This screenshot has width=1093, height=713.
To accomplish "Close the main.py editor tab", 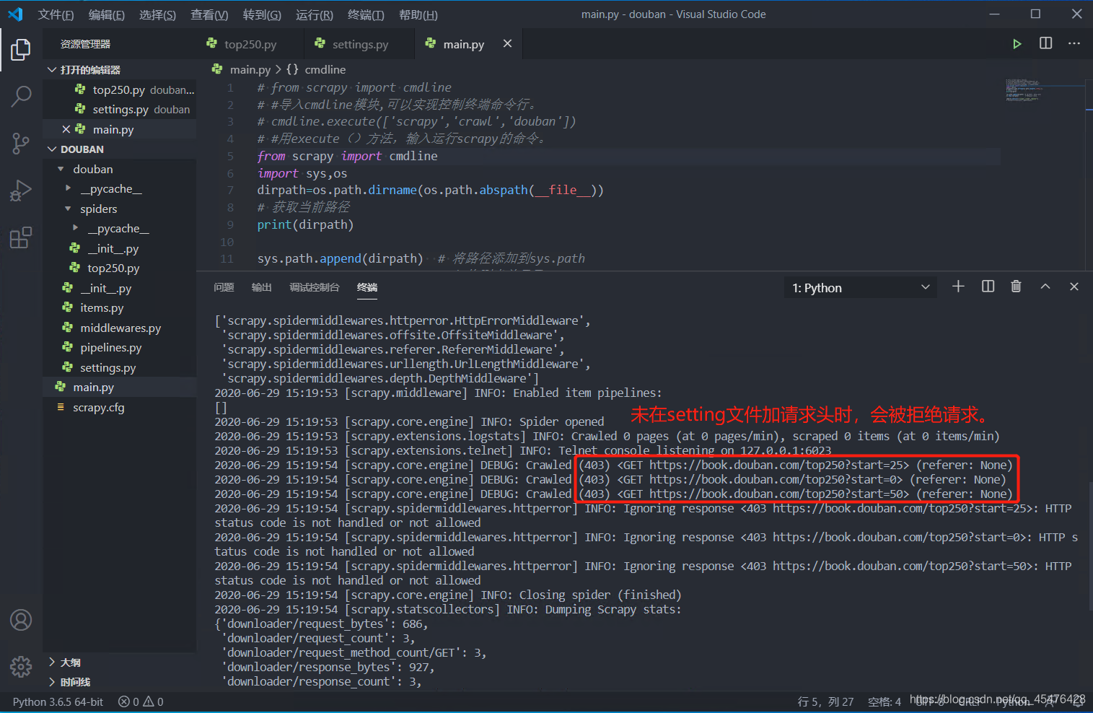I will click(x=507, y=44).
